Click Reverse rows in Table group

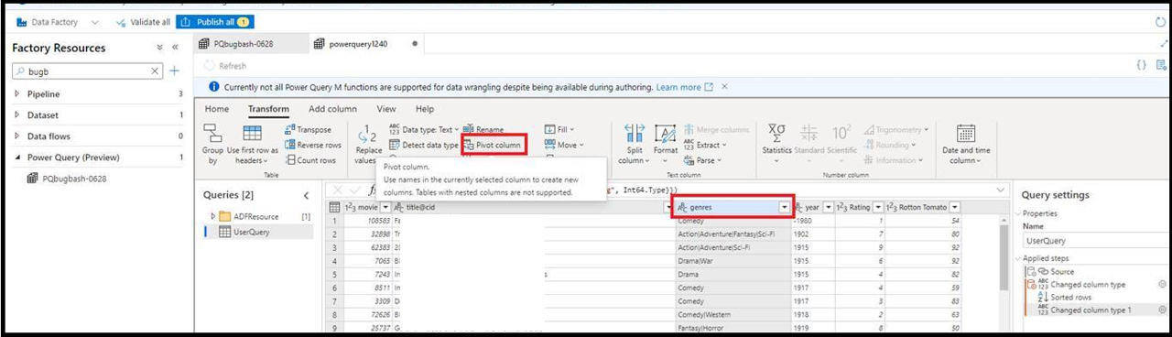point(312,145)
